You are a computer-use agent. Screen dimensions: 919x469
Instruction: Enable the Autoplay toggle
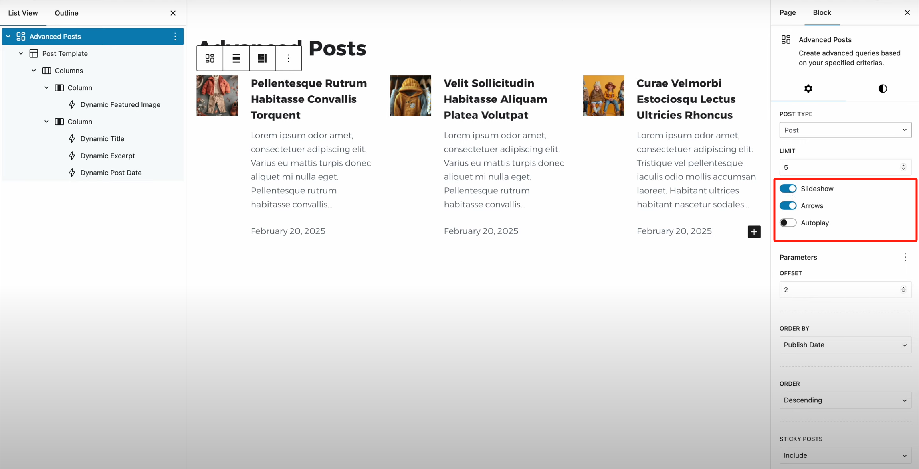pos(788,223)
